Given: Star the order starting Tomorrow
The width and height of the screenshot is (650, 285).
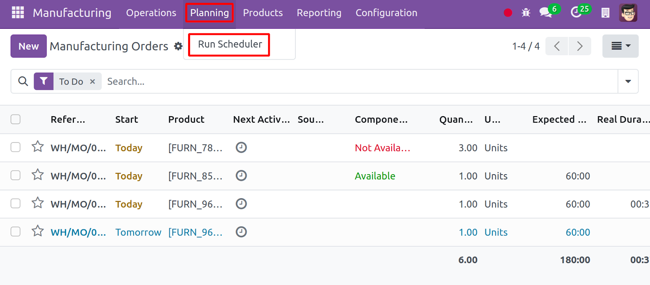Looking at the screenshot, I should 38,231.
